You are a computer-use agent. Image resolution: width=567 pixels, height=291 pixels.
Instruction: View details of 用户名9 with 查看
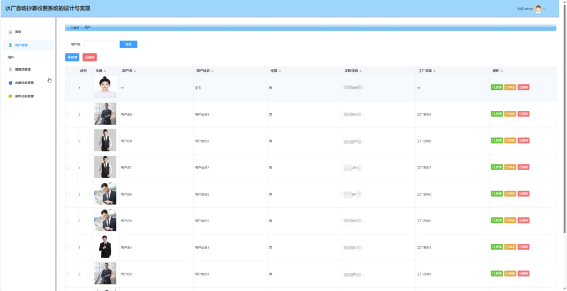[497, 114]
